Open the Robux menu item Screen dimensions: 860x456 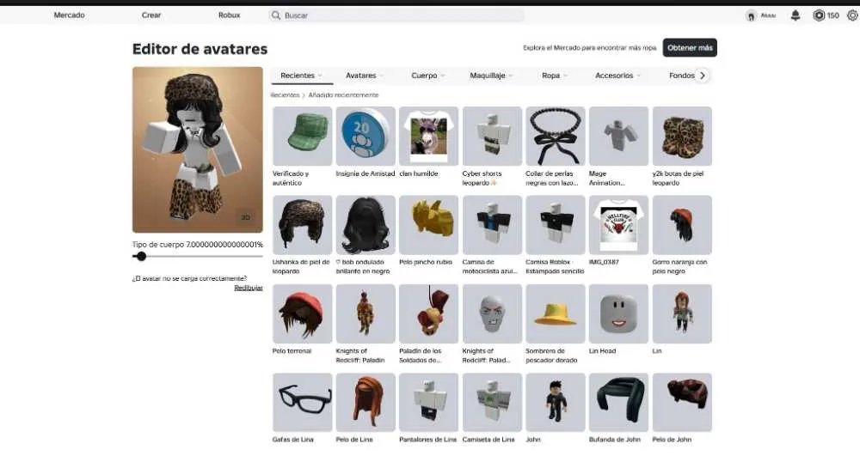[x=230, y=15]
